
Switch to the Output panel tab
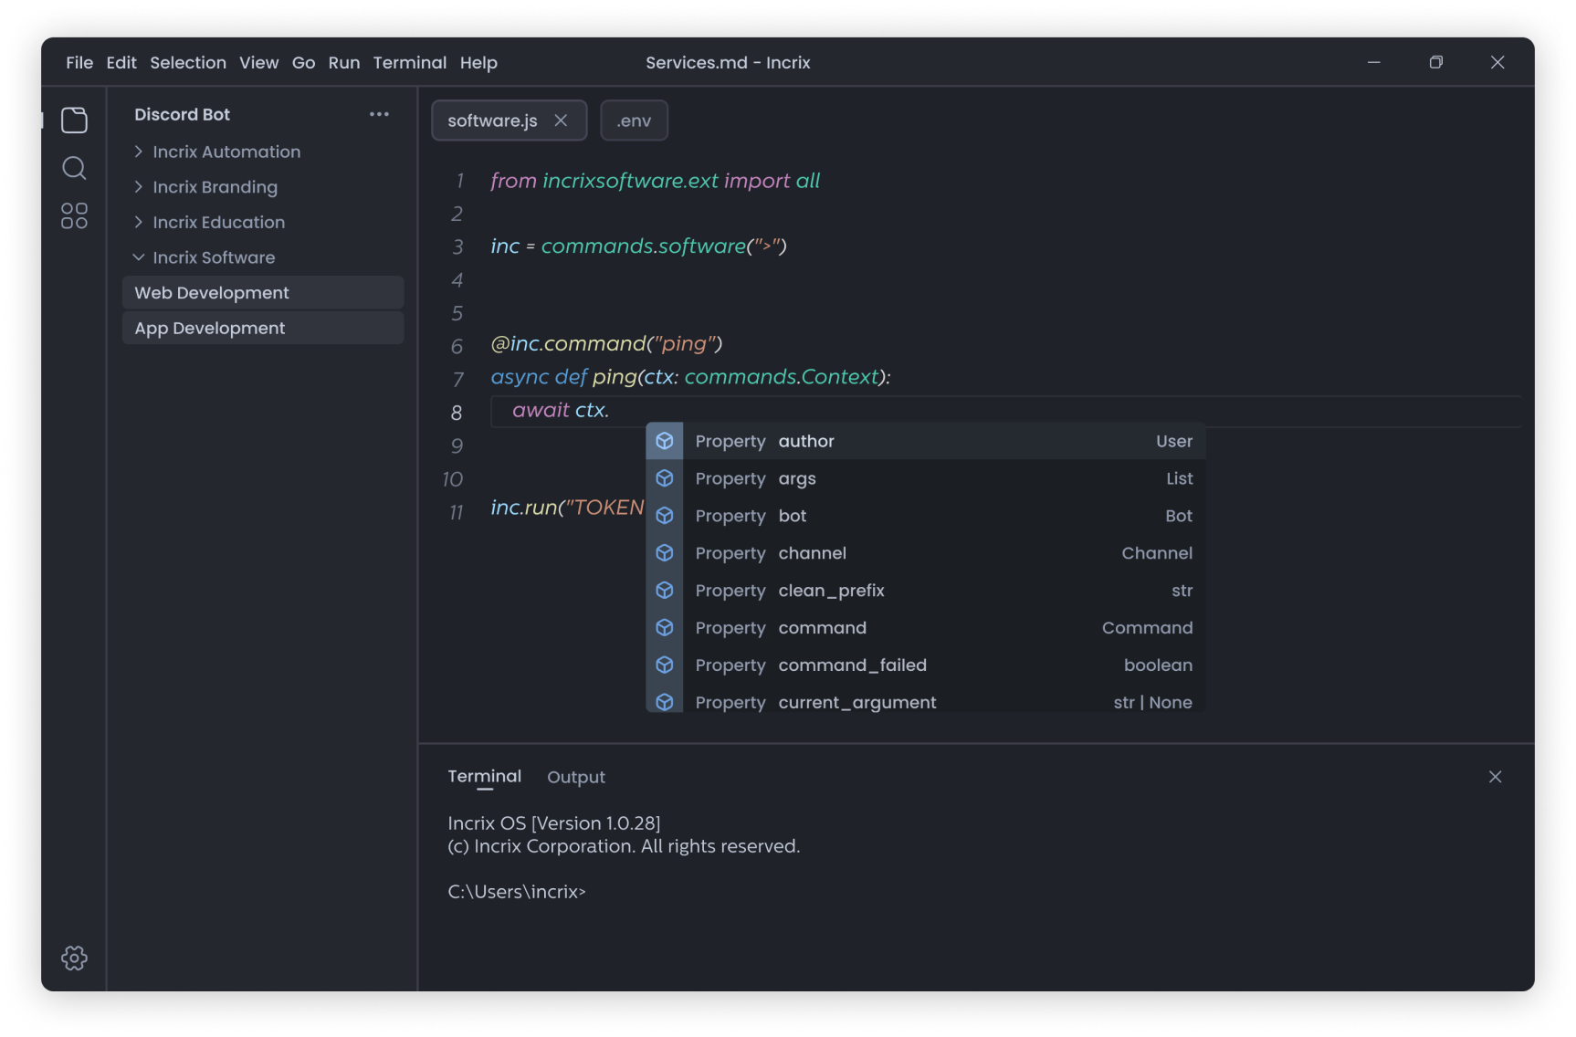[575, 777]
